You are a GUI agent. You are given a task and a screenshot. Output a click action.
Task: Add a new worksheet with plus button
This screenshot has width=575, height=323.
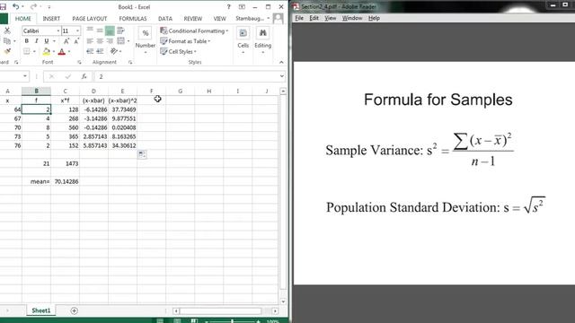[74, 310]
